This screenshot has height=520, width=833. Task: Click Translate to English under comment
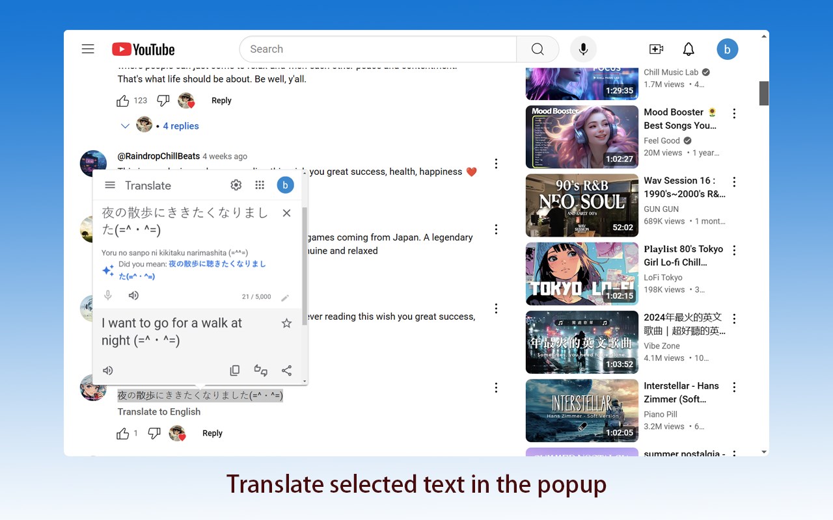click(x=159, y=412)
